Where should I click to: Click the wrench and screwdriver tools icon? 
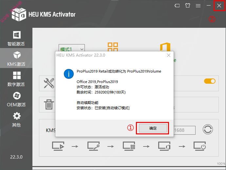[49, 83]
